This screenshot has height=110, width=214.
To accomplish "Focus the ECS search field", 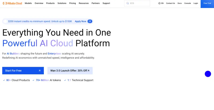I will (137, 3).
